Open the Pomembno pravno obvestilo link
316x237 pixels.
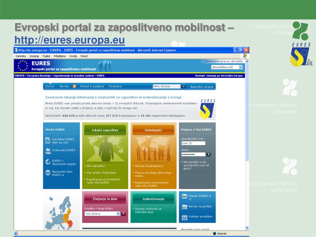point(224,61)
